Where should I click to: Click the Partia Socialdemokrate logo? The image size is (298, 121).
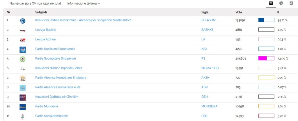click(x=22, y=116)
